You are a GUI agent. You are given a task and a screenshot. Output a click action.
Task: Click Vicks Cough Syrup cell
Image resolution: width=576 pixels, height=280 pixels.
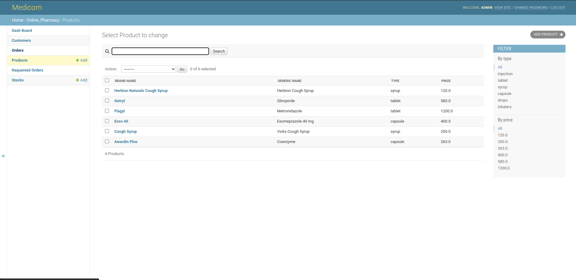(293, 132)
